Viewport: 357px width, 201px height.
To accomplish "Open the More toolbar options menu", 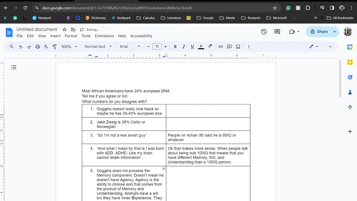I will [x=249, y=47].
